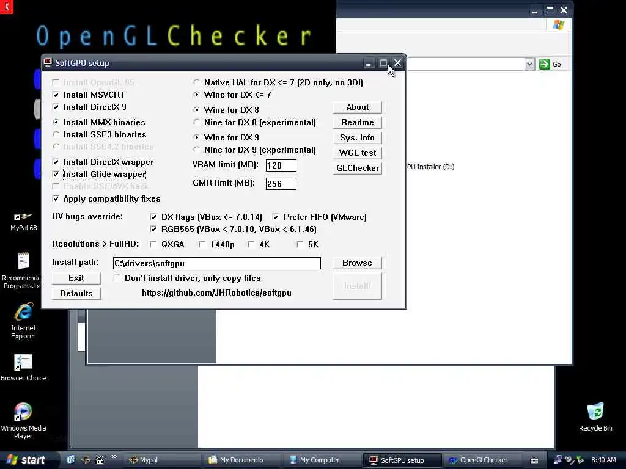Image resolution: width=626 pixels, height=469 pixels.
Task: Switch to My Documents taskbar button
Action: pos(241,460)
